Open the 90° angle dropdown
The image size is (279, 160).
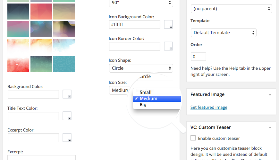pyautogui.click(x=141, y=3)
